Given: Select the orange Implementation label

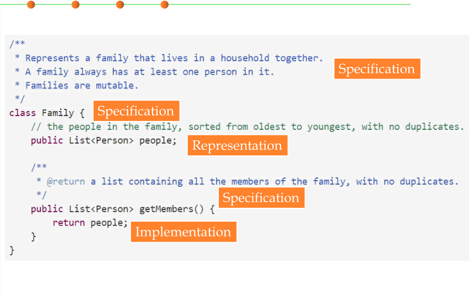Looking at the screenshot, I should pos(183,232).
